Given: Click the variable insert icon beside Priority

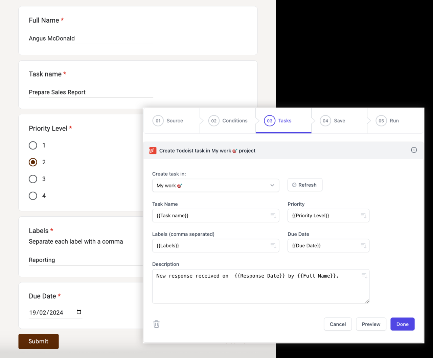Looking at the screenshot, I should (x=363, y=215).
